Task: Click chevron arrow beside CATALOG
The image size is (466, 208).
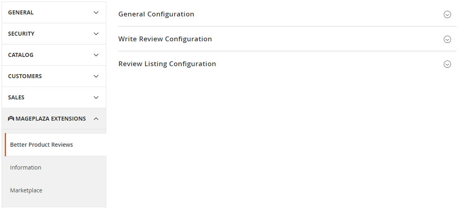Action: tap(96, 55)
